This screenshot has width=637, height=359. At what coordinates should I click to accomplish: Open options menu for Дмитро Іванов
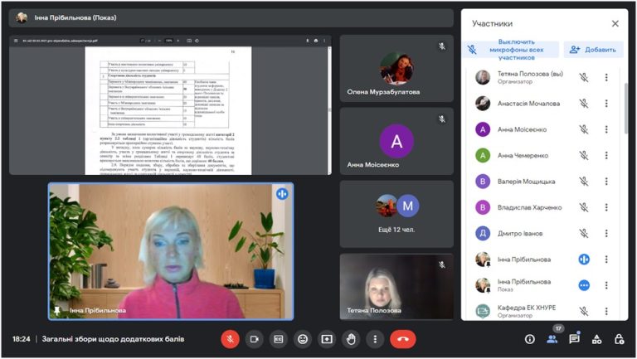coord(606,234)
